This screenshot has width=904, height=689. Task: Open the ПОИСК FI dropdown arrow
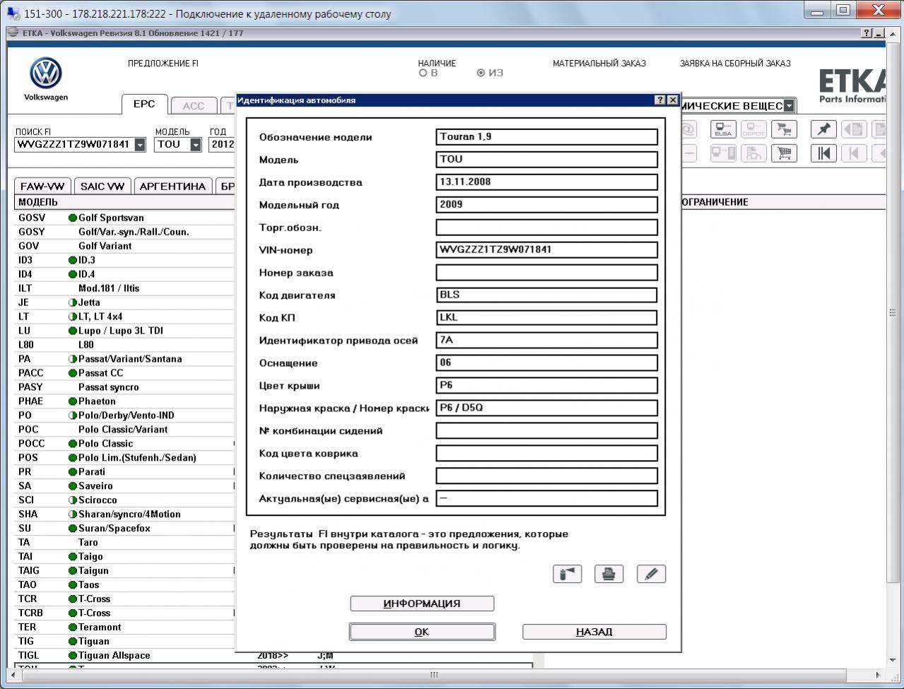click(x=140, y=145)
